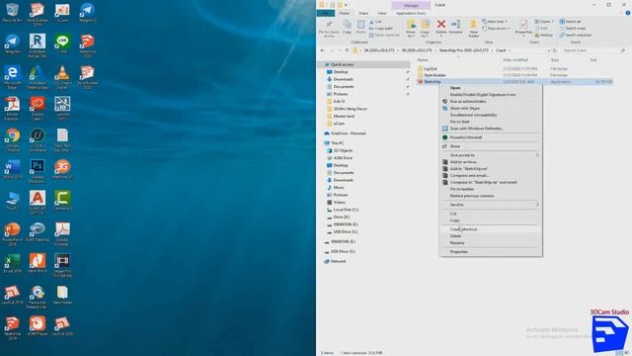Select the A360 Desktop shortcut icon
Image resolution: width=632 pixels, height=356 pixels.
click(38, 232)
